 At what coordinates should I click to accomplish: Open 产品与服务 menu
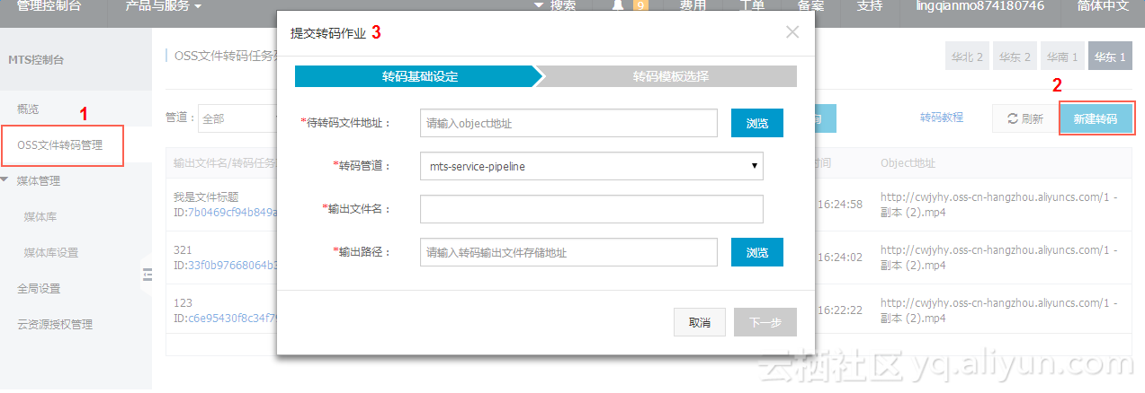165,5
